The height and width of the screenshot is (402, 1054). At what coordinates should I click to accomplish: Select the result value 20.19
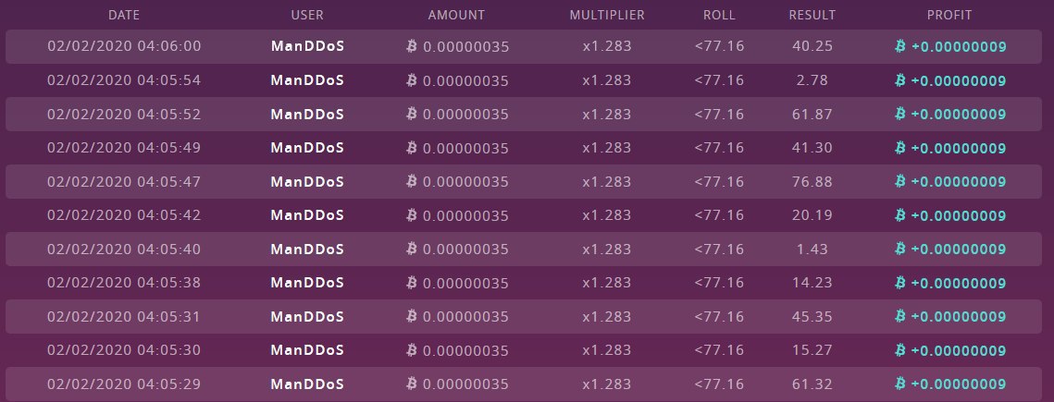click(x=812, y=215)
